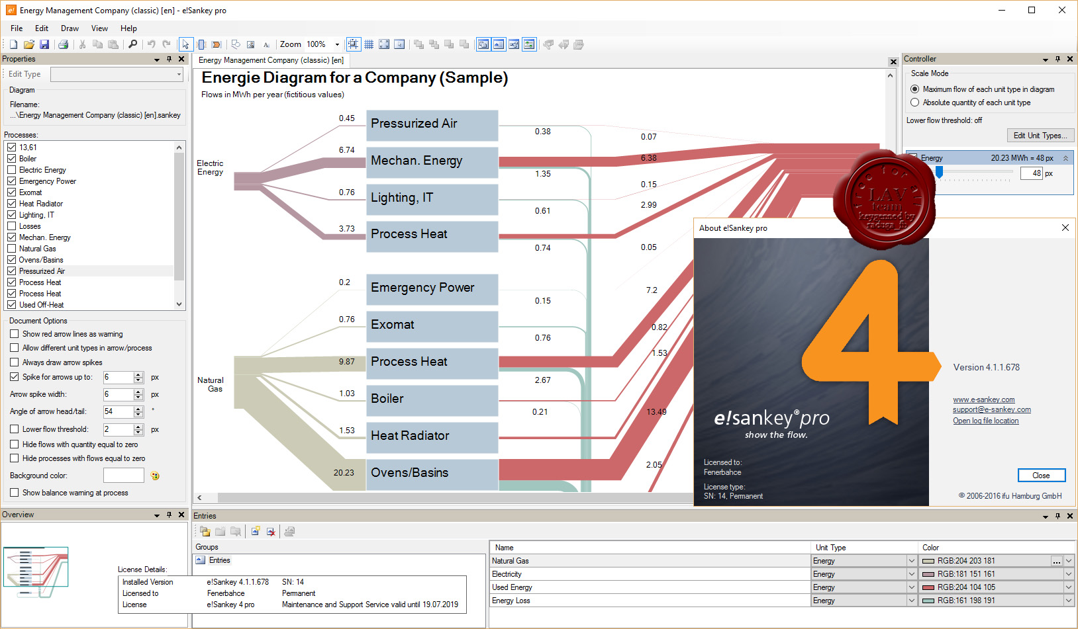The image size is (1078, 629).
Task: Click Close button in About dialog
Action: coord(1041,476)
